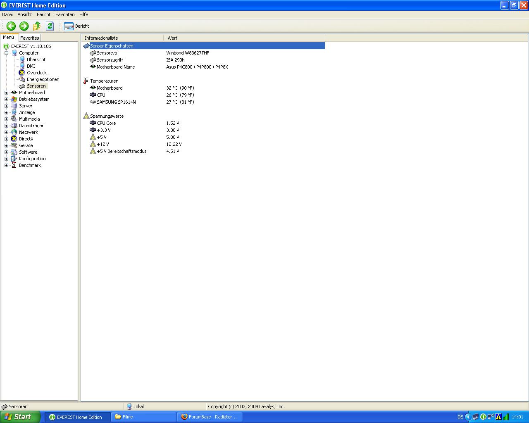Collapse the Computer tree node

coord(6,53)
